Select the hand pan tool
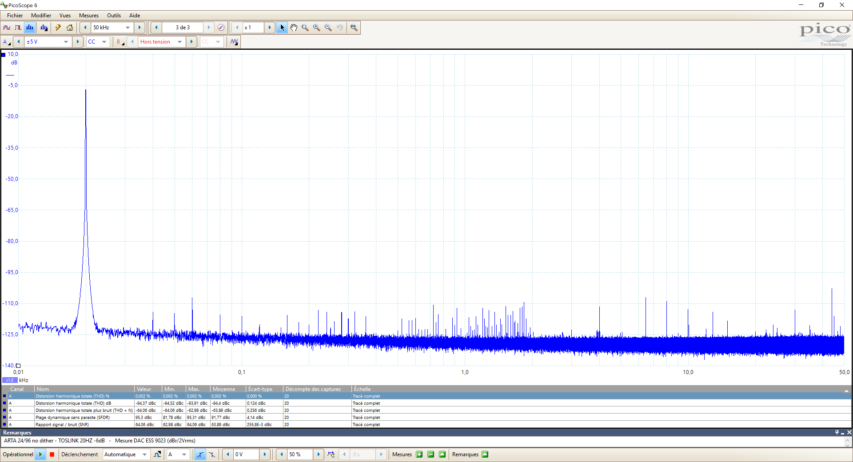Screen dimensions: 853x462 pyautogui.click(x=294, y=28)
